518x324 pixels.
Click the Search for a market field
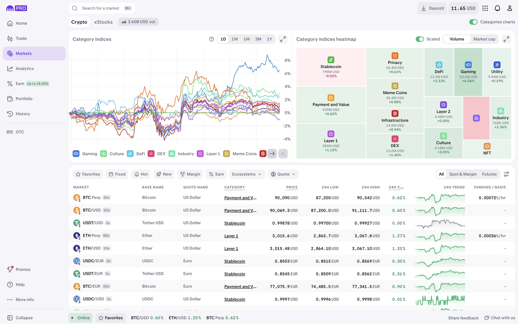(x=101, y=8)
